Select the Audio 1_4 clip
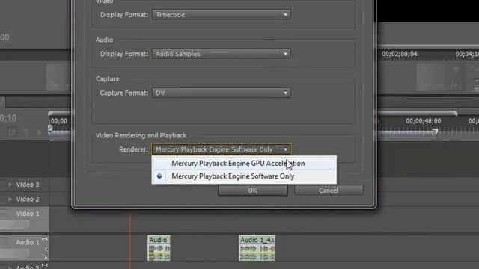This screenshot has width=479, height=269. point(257,248)
